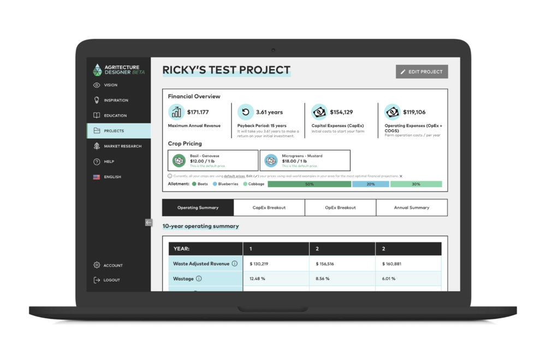
Task: Click the 50% Beets allotment bar
Action: (310, 184)
